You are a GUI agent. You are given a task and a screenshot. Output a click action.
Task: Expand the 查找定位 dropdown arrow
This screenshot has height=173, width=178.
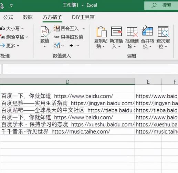click(x=166, y=46)
